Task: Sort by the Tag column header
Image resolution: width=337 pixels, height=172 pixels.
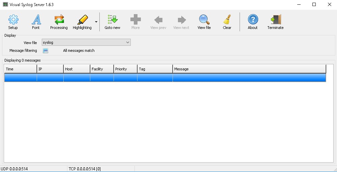Action: (155, 69)
